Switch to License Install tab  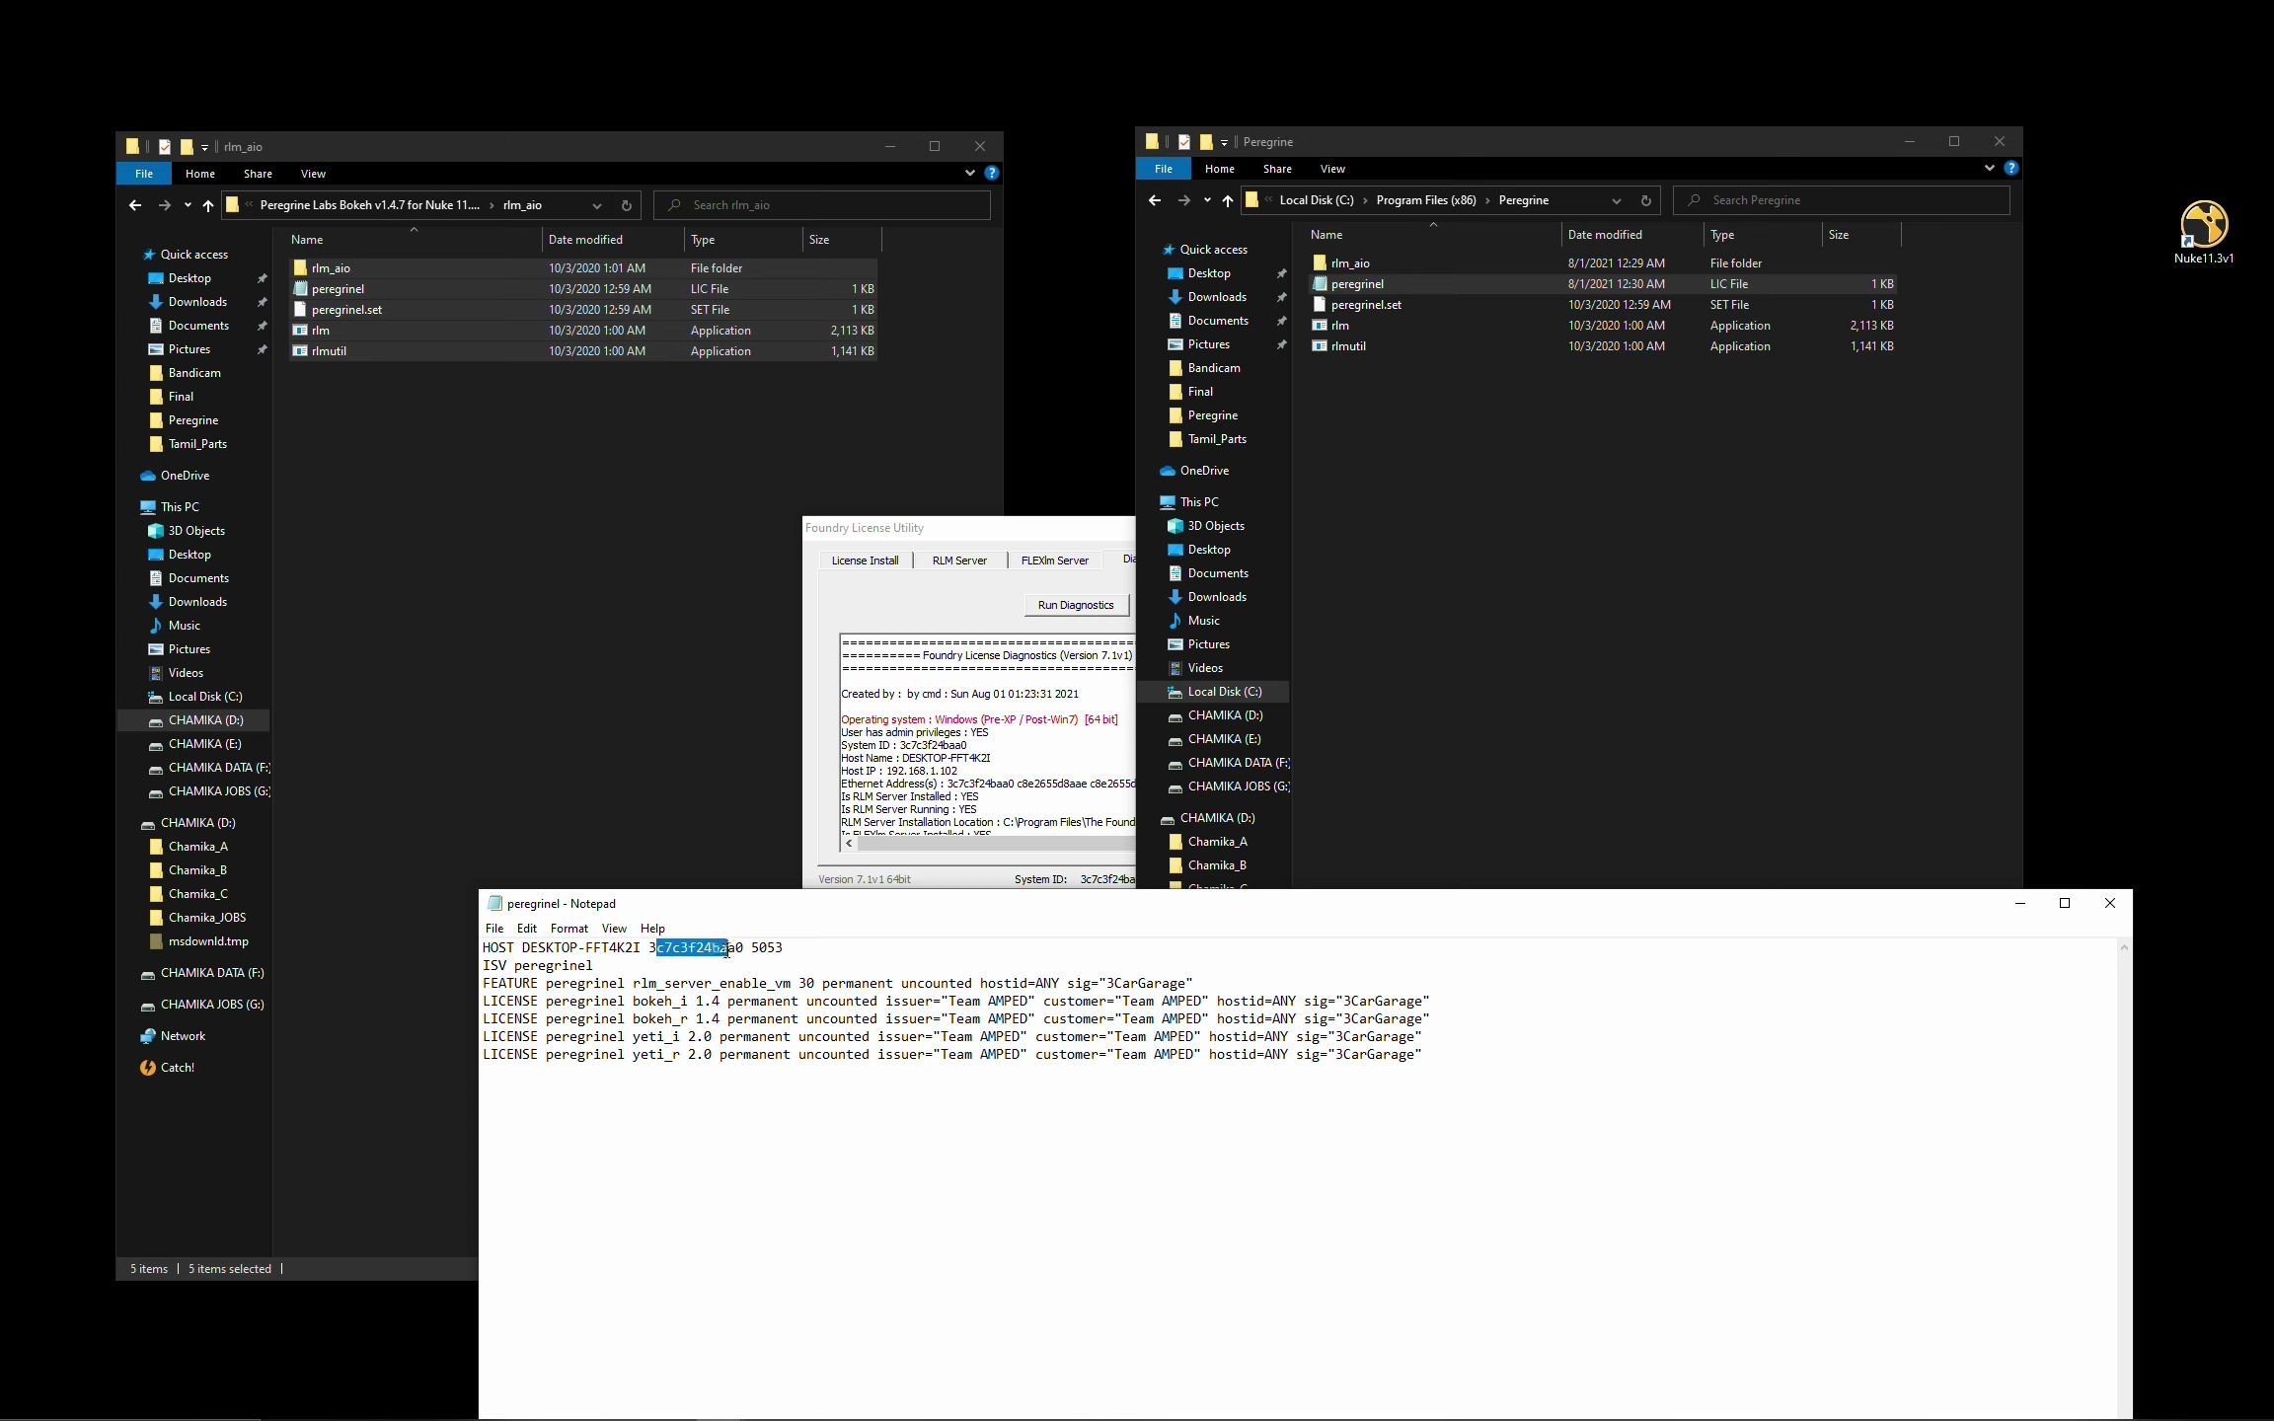[865, 561]
